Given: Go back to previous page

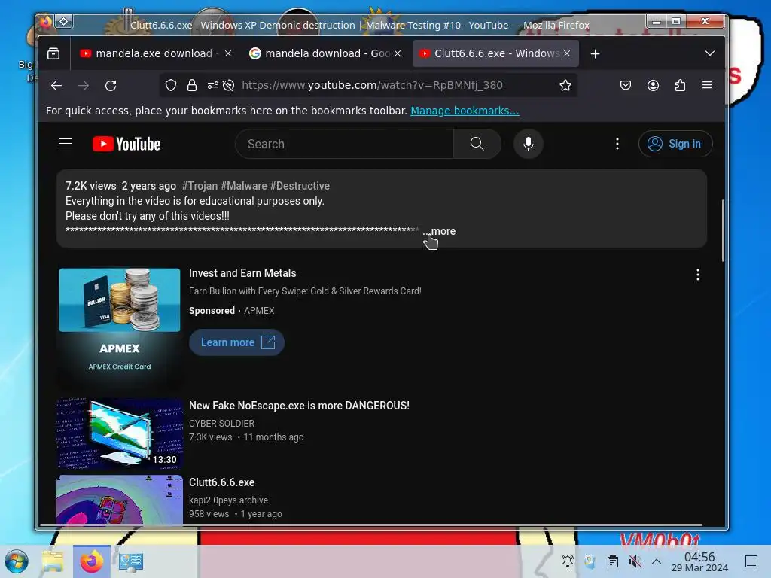Looking at the screenshot, I should [56, 86].
